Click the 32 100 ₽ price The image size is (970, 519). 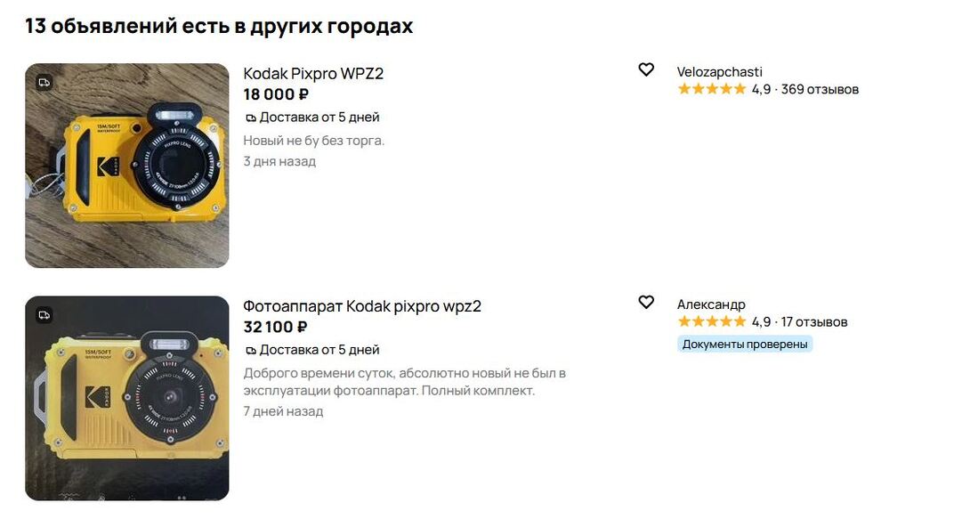276,327
